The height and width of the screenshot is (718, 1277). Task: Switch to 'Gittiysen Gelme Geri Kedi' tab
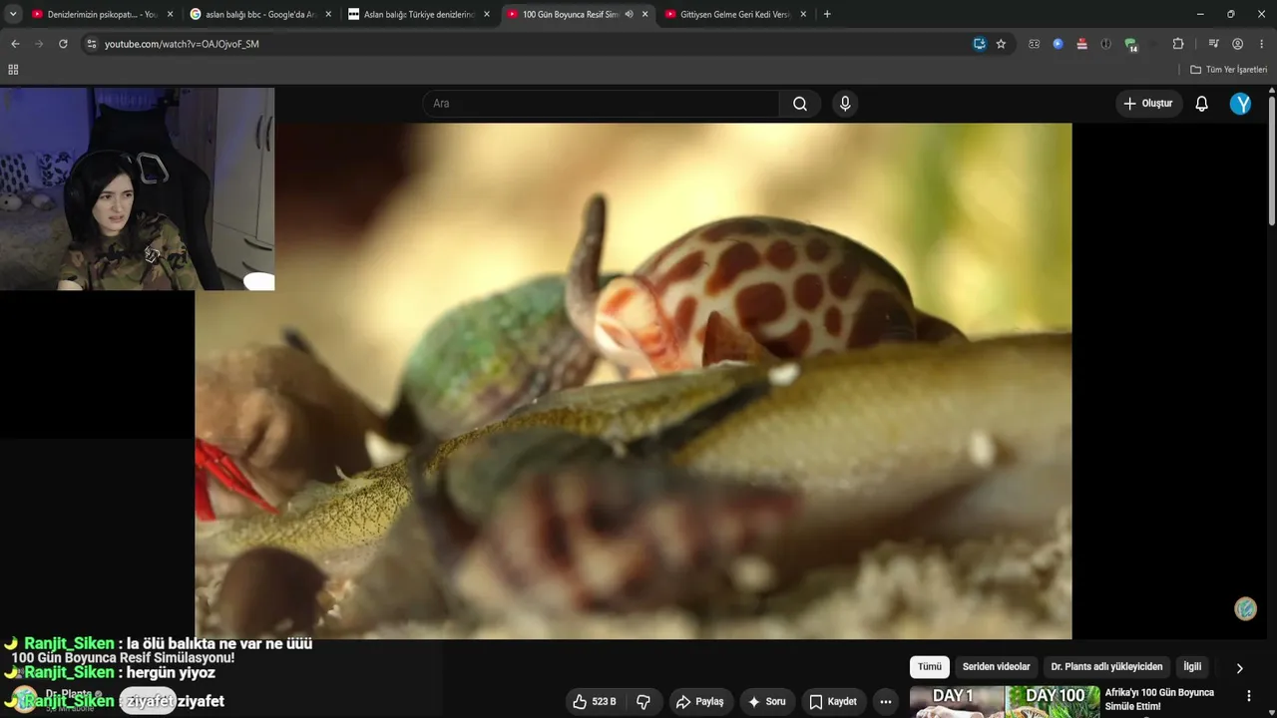pyautogui.click(x=734, y=14)
